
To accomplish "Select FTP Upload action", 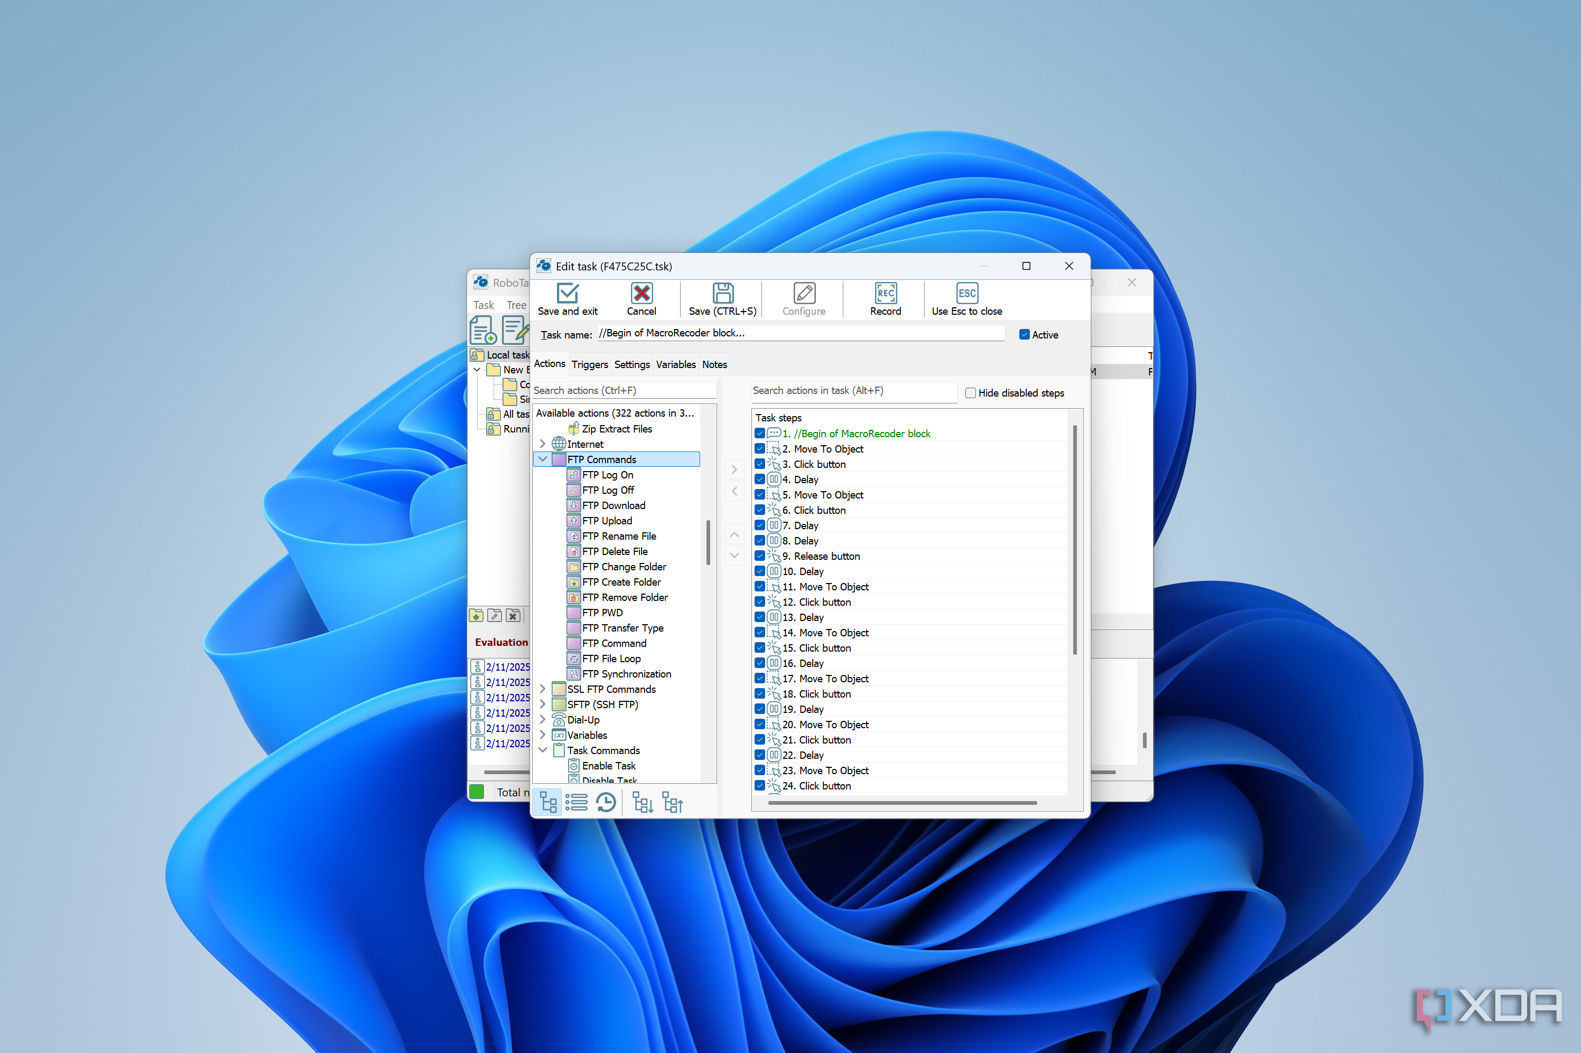I will (x=607, y=521).
